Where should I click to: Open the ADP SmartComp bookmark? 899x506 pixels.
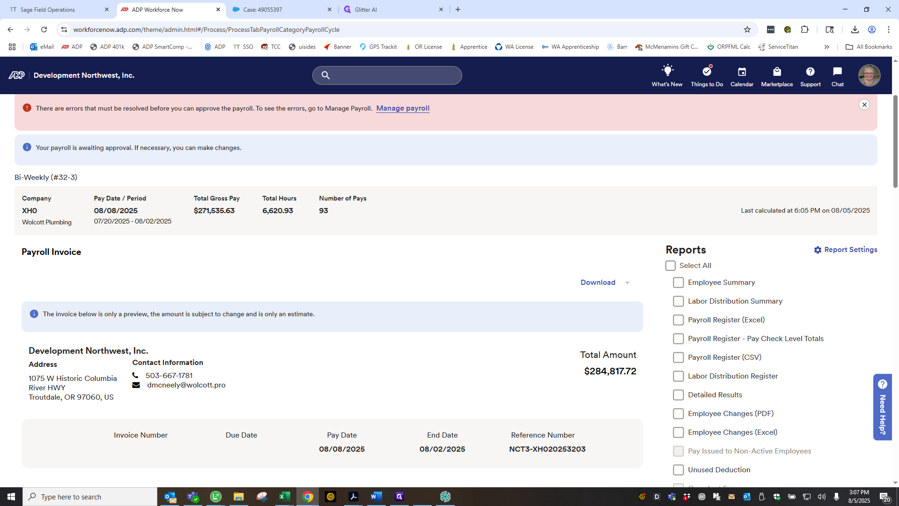162,47
